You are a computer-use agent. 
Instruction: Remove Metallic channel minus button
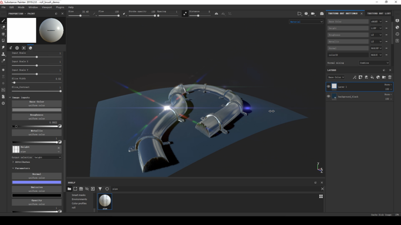(386, 41)
